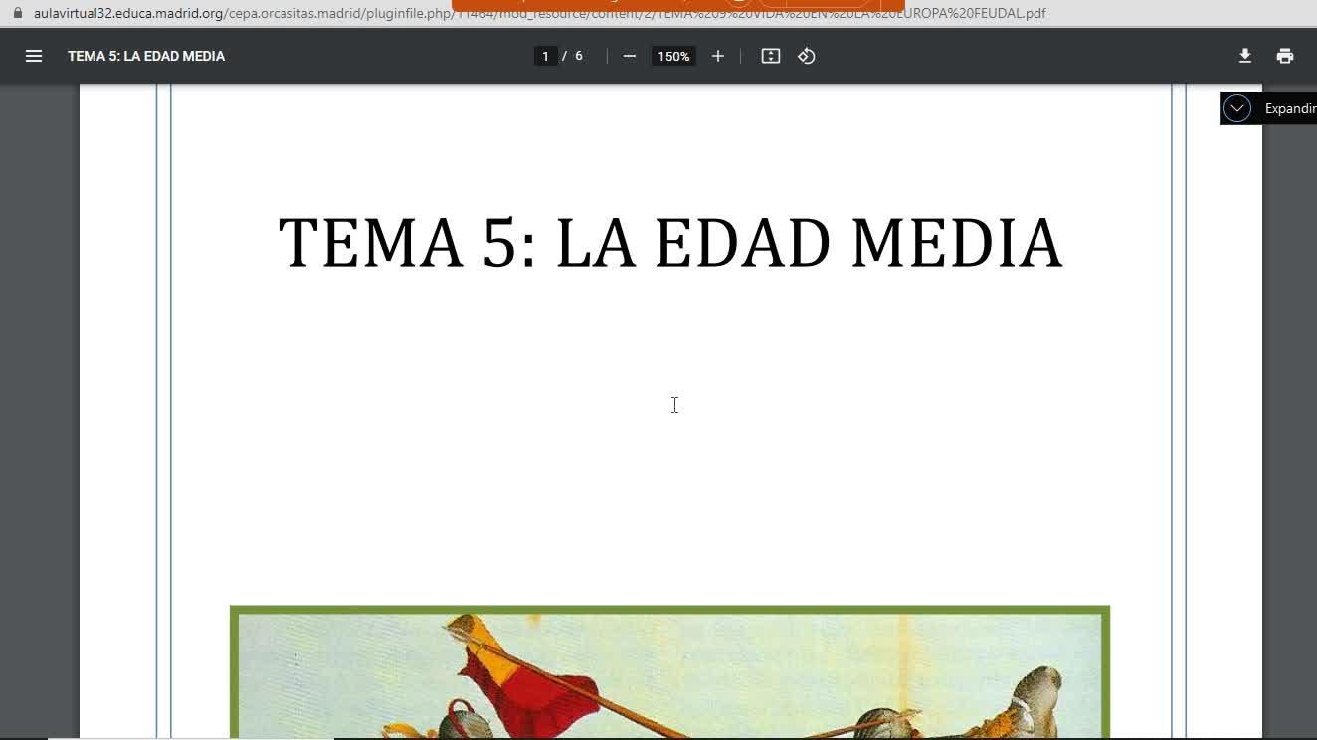Viewport: 1317px width, 740px height.
Task: Click the large page heading TEMA 5: LA EDAD MEDIA
Action: pyautogui.click(x=670, y=243)
